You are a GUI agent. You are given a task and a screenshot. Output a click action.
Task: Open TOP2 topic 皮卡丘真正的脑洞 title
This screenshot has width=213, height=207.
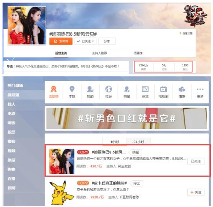[109, 183]
